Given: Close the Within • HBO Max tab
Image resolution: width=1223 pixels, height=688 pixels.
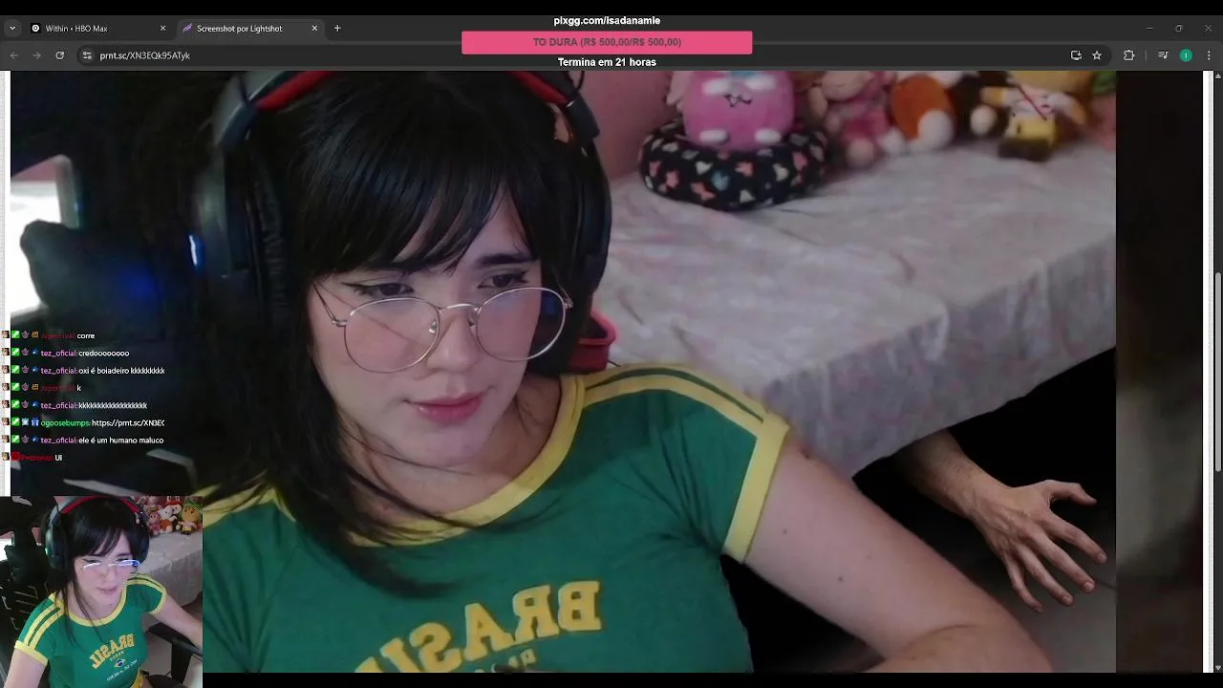Looking at the screenshot, I should [x=162, y=29].
